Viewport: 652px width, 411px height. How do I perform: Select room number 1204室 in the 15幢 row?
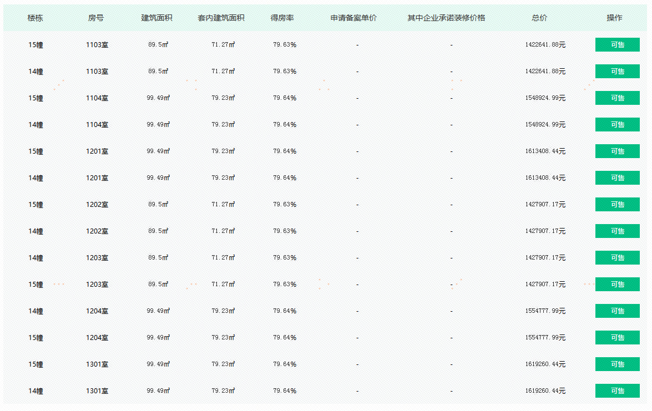[x=97, y=337]
